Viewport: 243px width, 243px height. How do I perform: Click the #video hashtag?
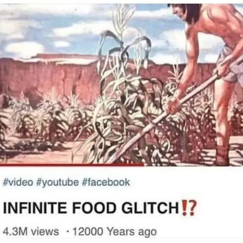[18, 182]
